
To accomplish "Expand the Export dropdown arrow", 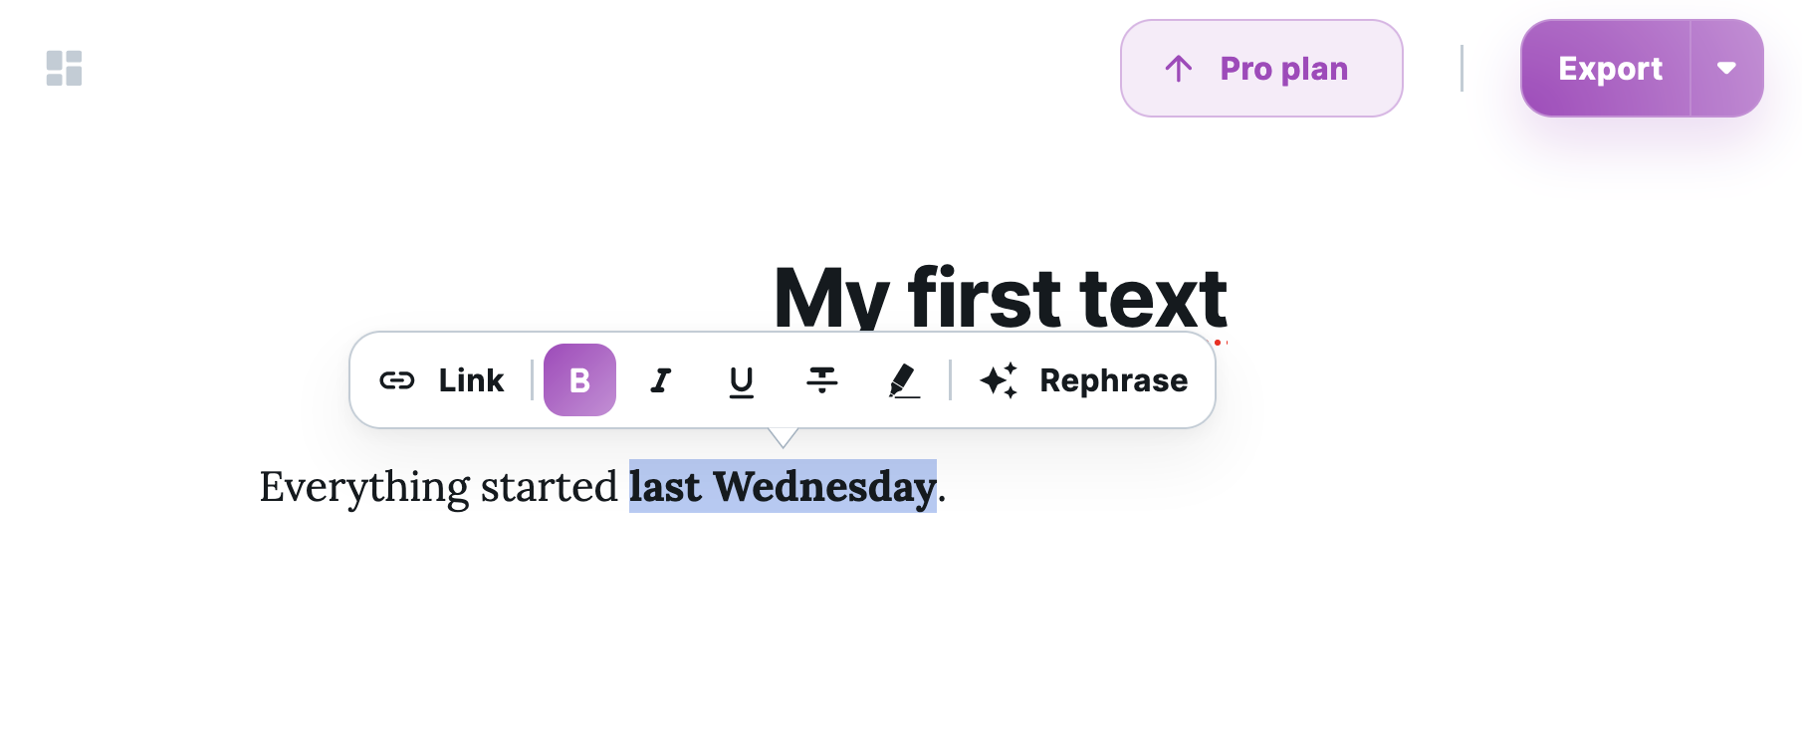I will (1726, 68).
